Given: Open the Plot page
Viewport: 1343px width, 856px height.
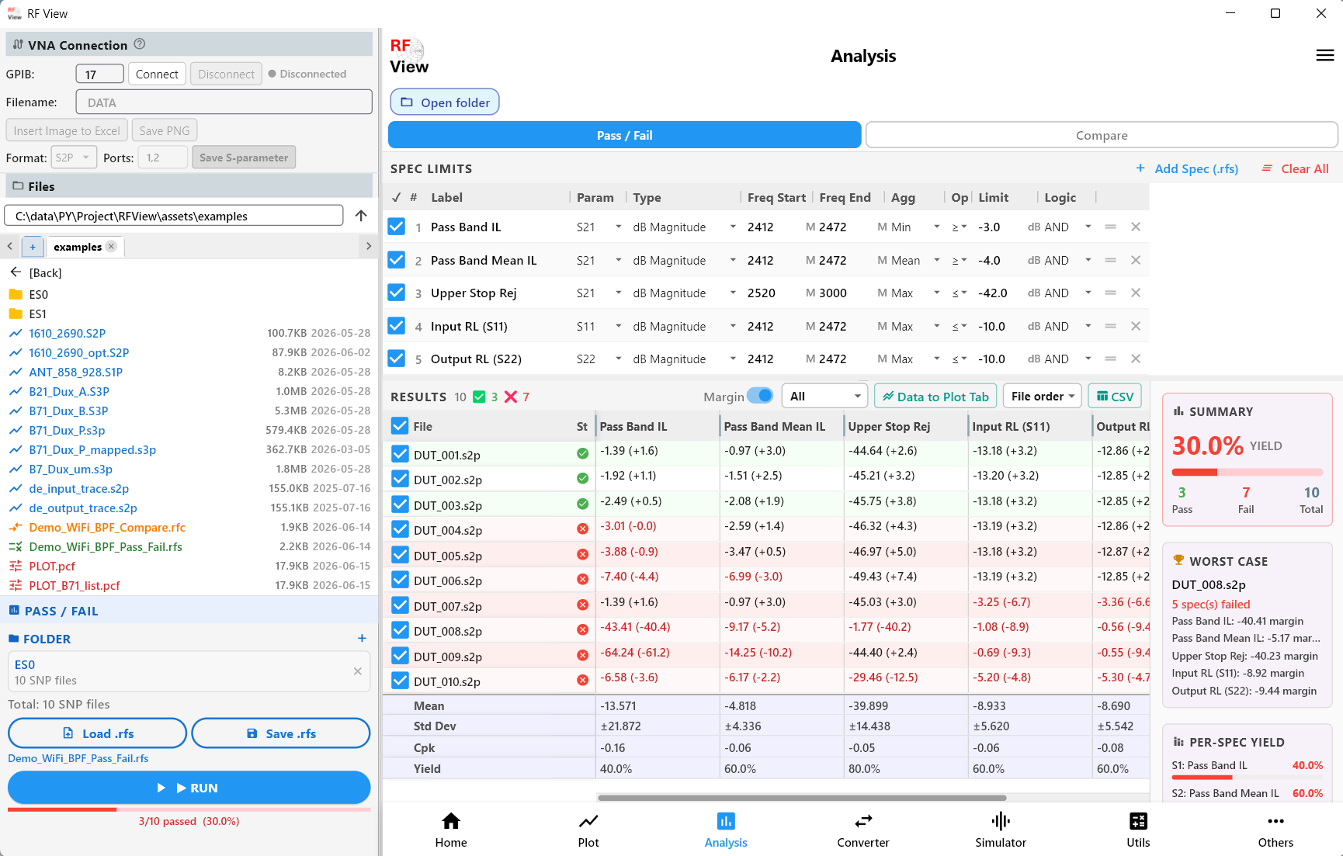Looking at the screenshot, I should (x=588, y=830).
